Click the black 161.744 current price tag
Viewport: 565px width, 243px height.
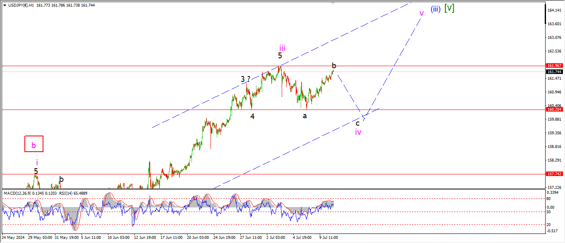(x=554, y=72)
